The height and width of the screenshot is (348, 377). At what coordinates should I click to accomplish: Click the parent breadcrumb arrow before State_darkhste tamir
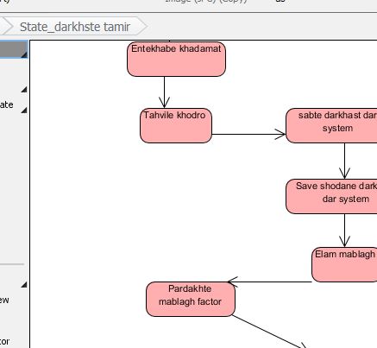point(6,26)
